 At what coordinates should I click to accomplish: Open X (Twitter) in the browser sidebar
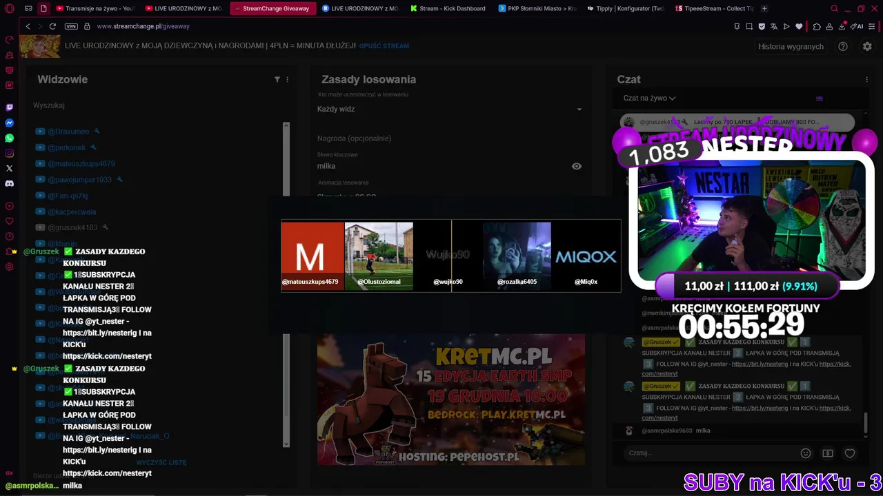9,168
